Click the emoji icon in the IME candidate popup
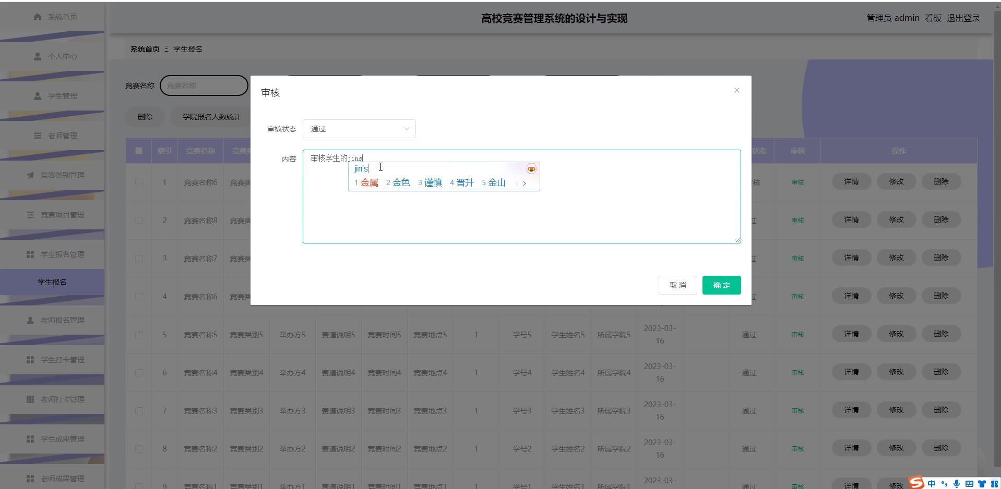1001x489 pixels. (531, 169)
